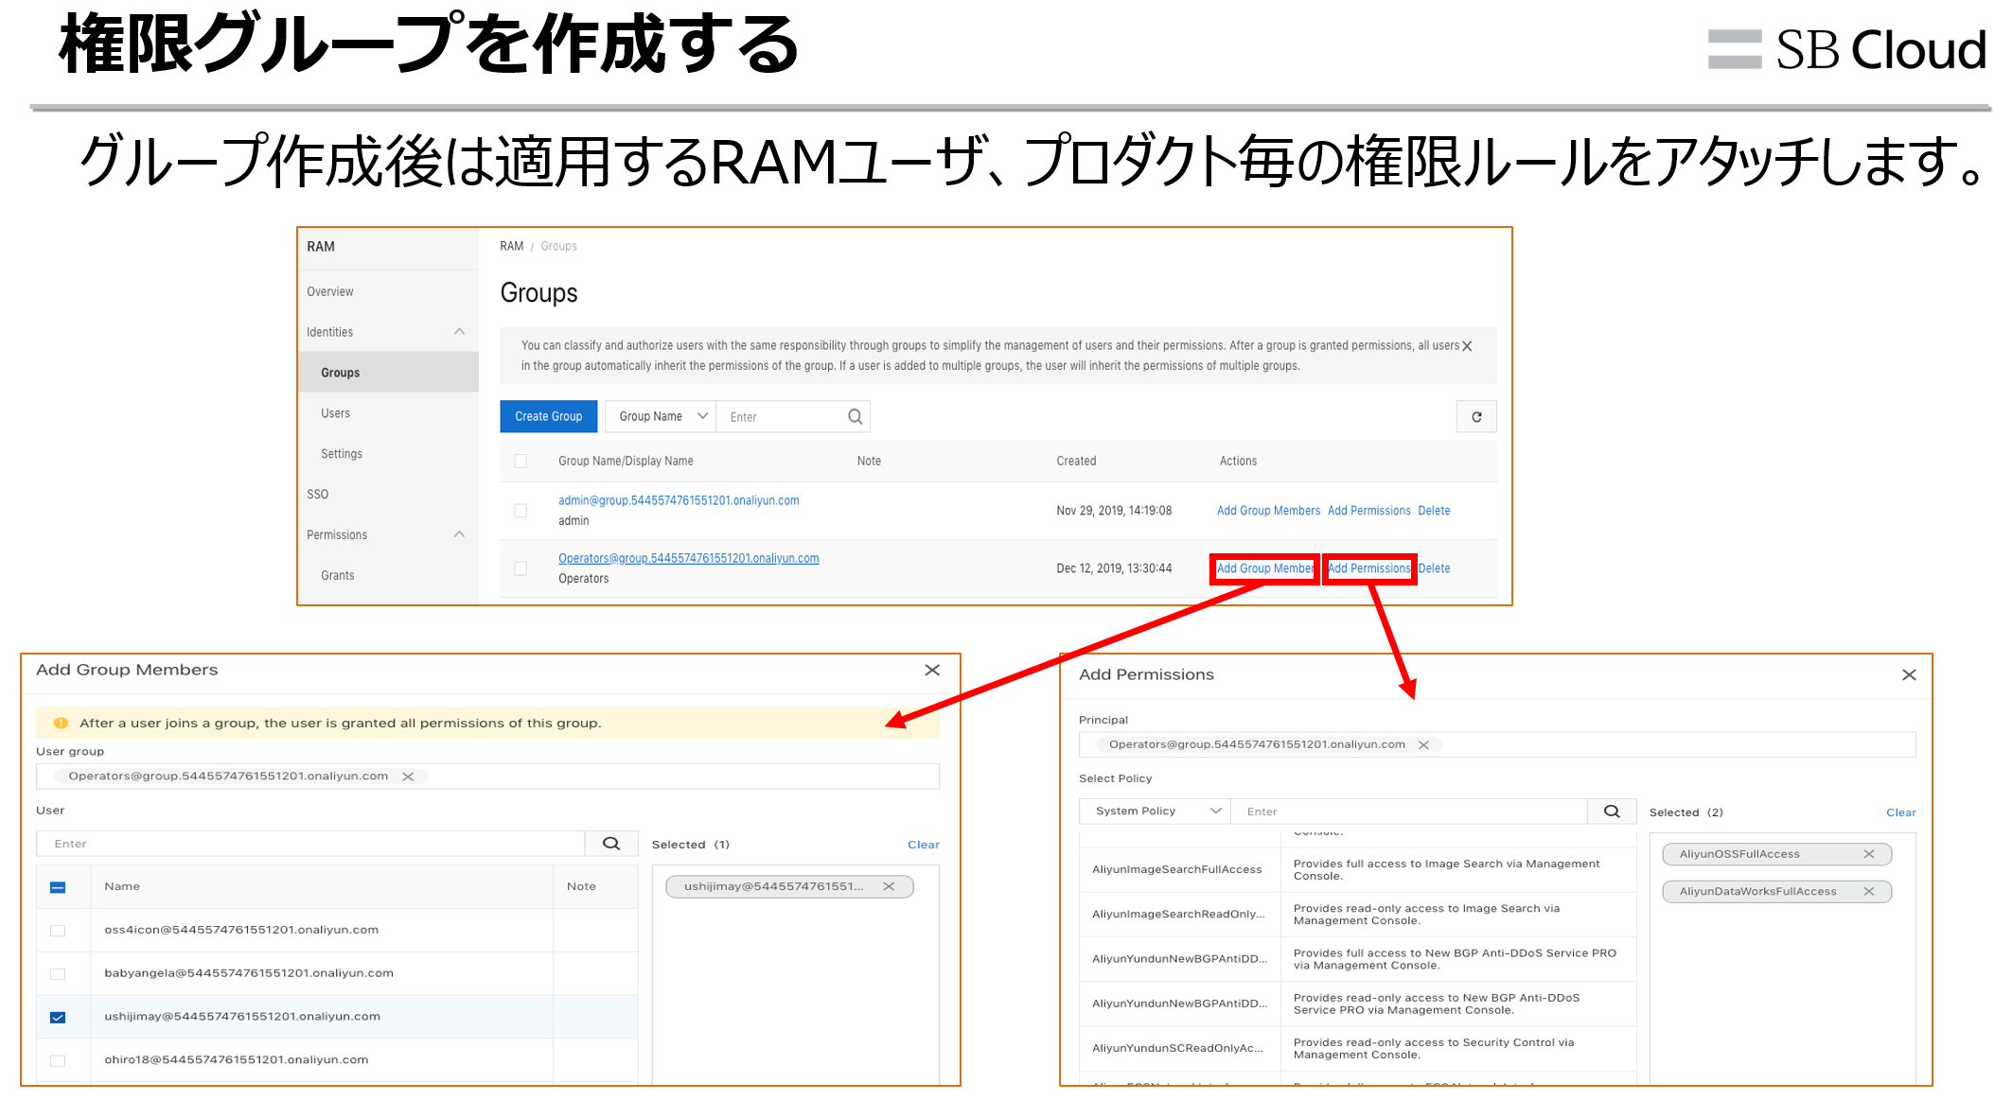Collapse the Identities sidebar section
The width and height of the screenshot is (2012, 1100).
[460, 332]
